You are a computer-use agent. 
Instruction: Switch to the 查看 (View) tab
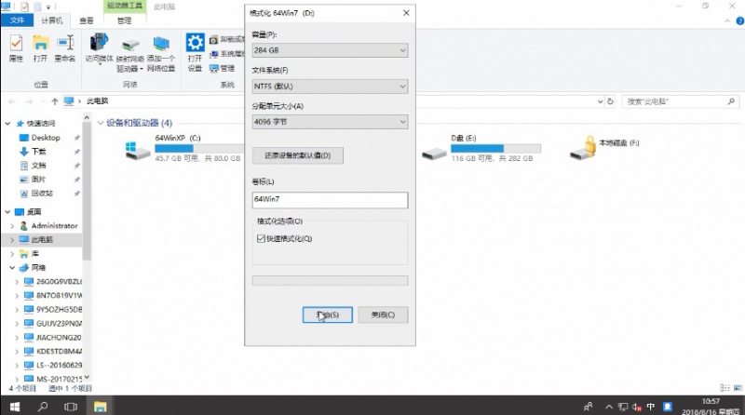[x=86, y=20]
